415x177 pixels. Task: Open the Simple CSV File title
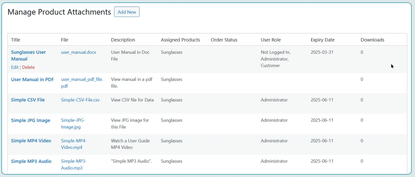[28, 100]
